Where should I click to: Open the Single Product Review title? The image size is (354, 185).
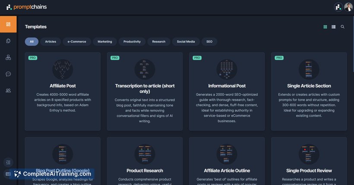(309, 171)
